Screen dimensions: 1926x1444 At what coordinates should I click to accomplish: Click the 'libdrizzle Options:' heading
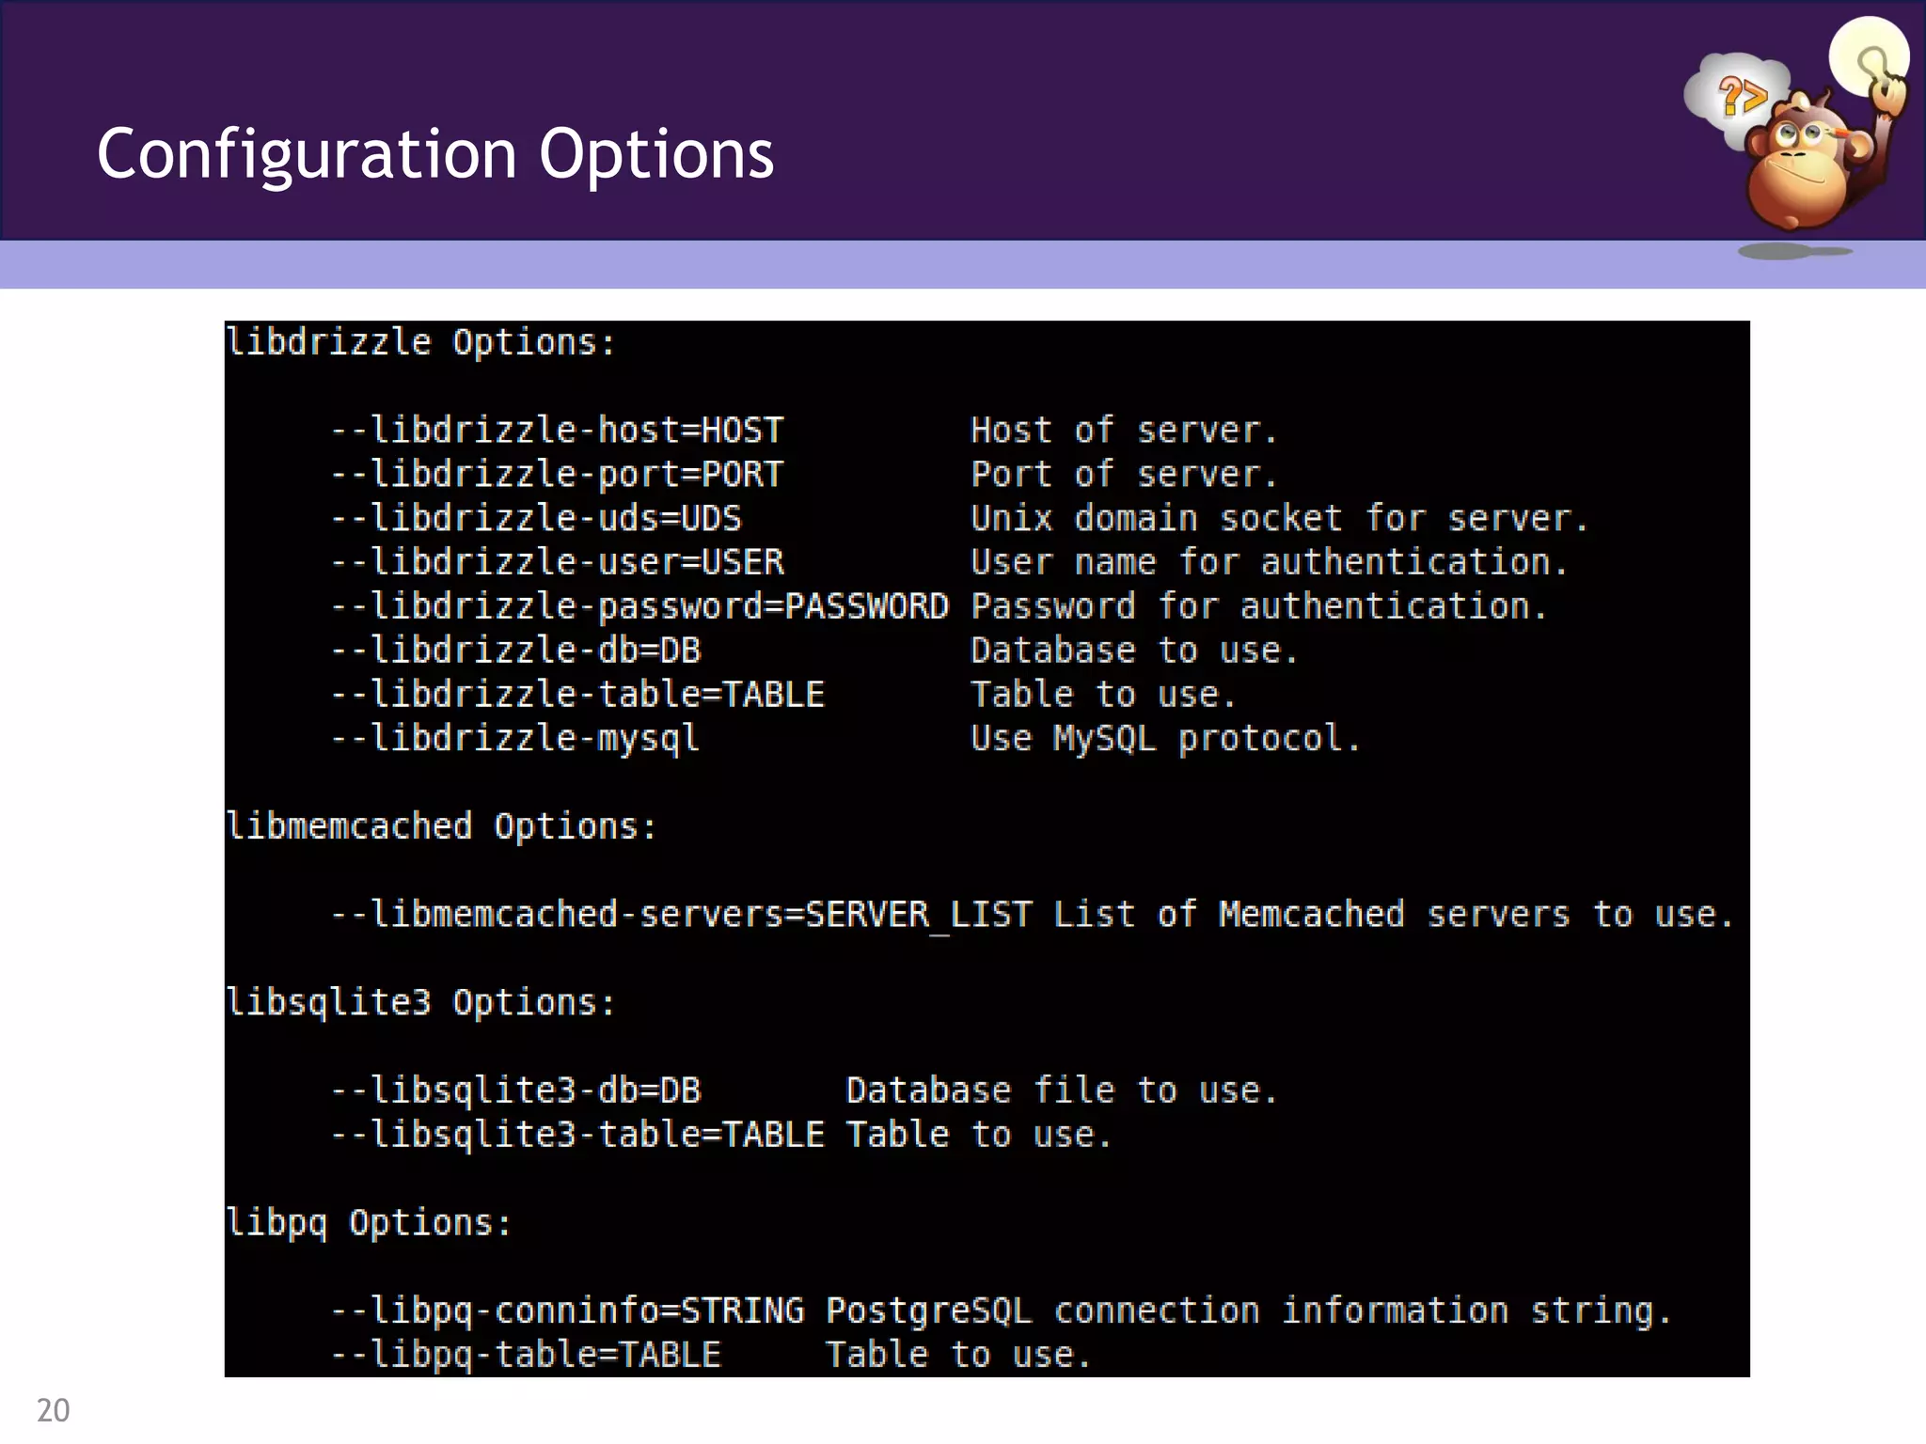coord(421,342)
